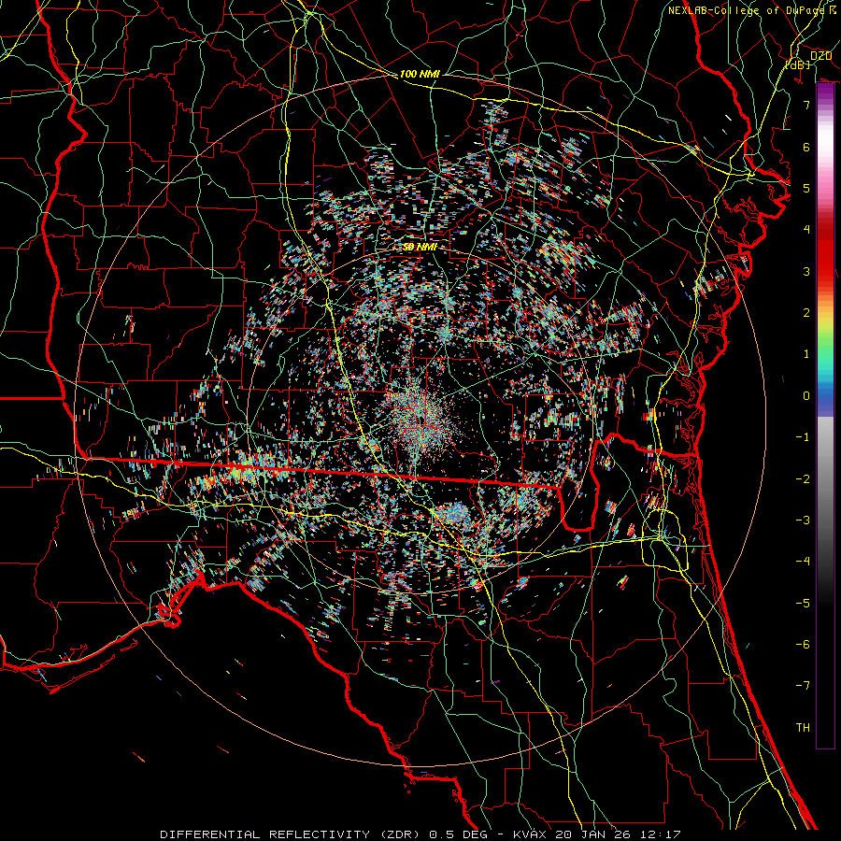Click the white segment of the color bar
The width and height of the screenshot is (841, 841).
pyautogui.click(x=825, y=140)
